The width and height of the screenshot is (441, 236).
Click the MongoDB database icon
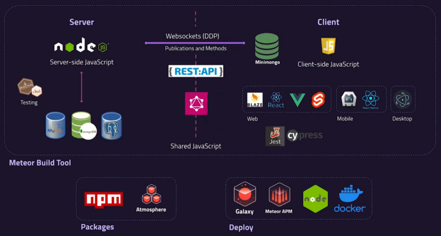pyautogui.click(x=84, y=125)
